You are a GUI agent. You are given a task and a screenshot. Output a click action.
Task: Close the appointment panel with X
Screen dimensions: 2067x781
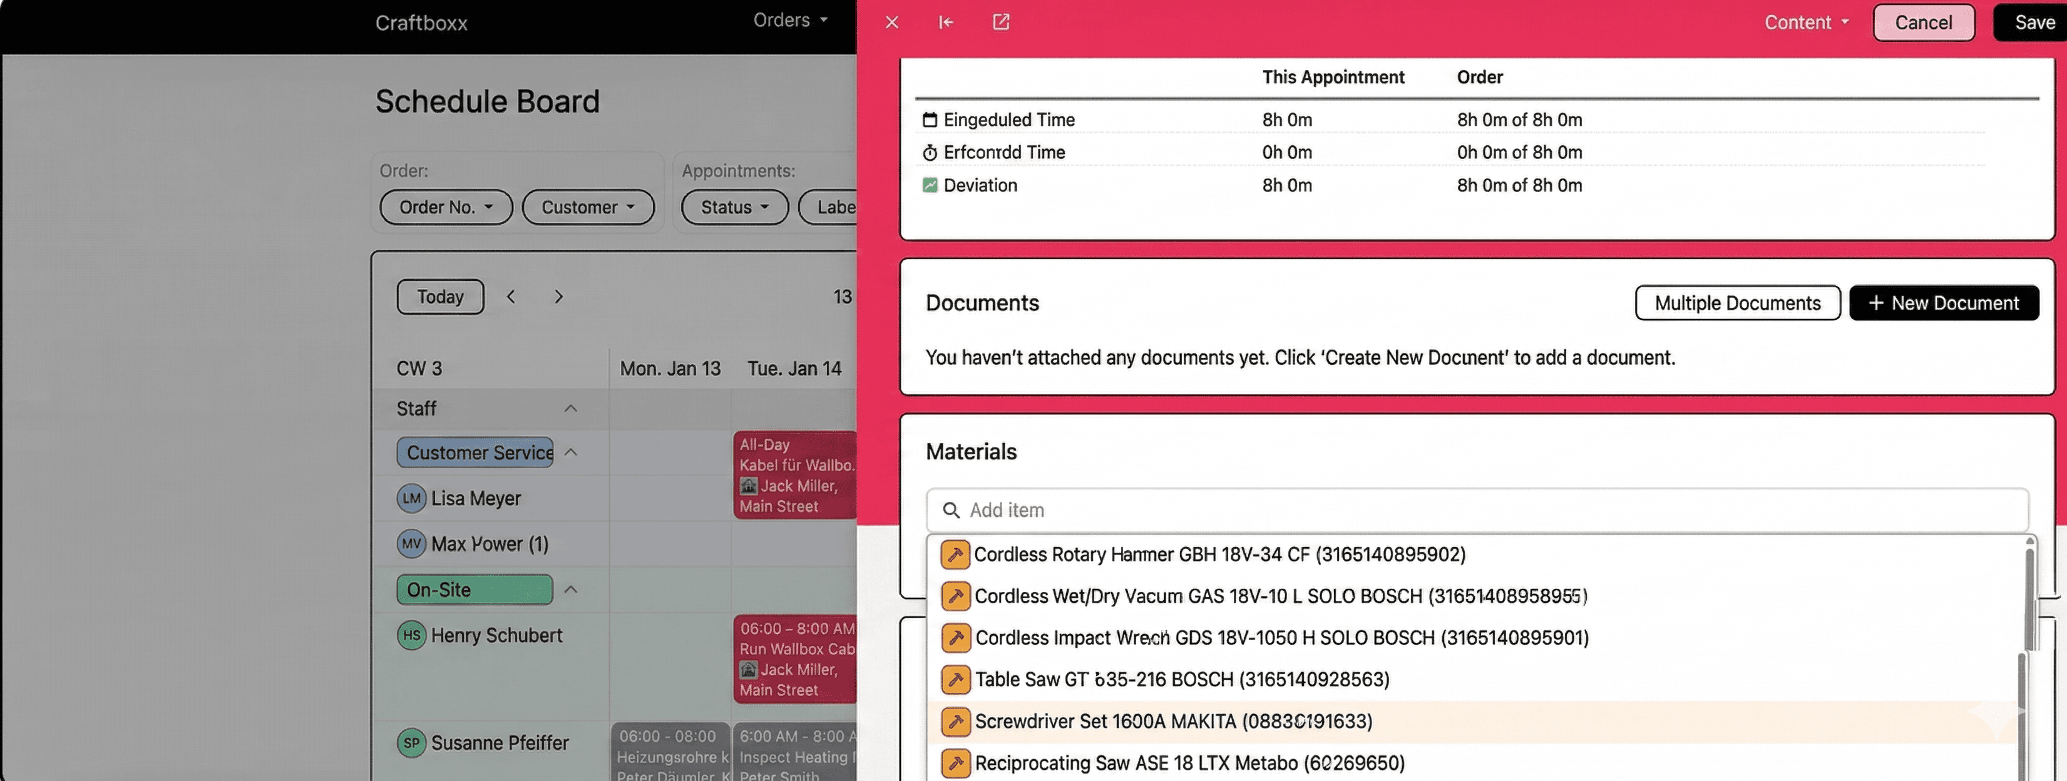click(x=891, y=23)
